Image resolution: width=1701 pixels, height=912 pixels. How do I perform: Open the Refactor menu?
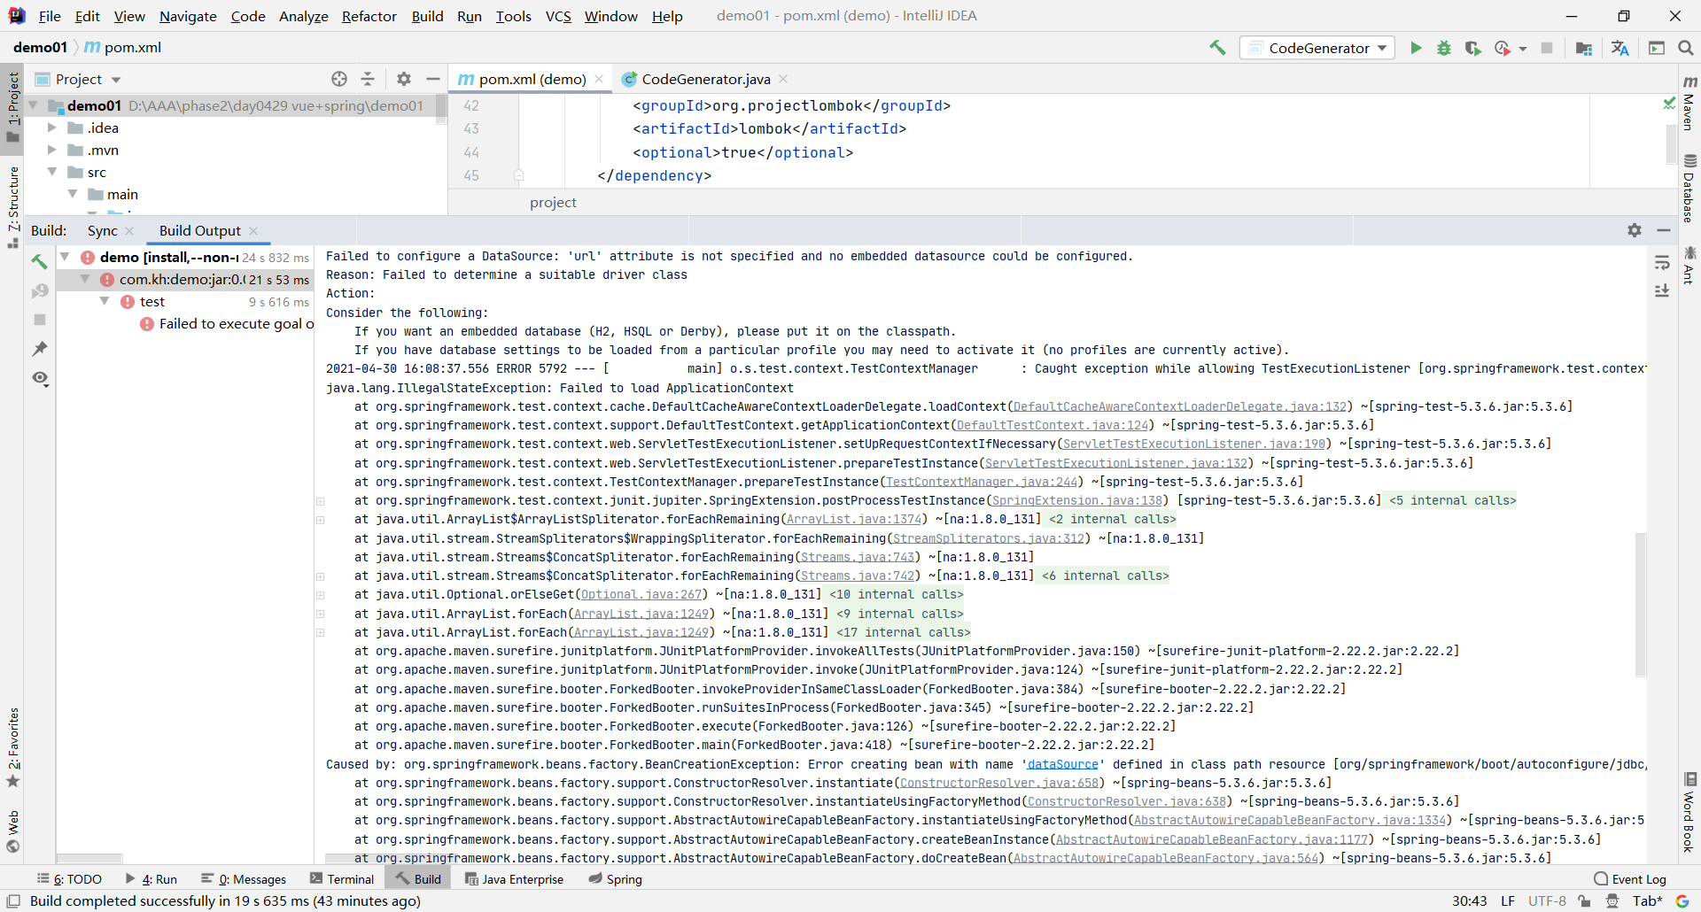[369, 16]
